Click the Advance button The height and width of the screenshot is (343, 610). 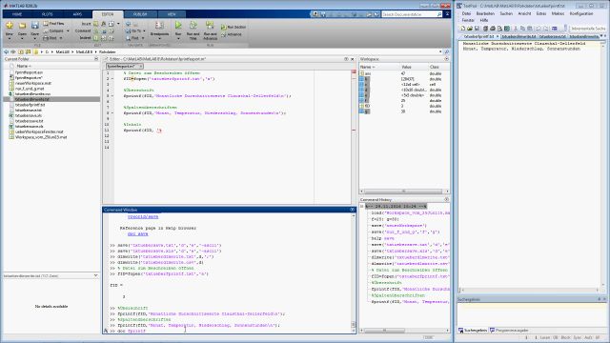coord(232,34)
